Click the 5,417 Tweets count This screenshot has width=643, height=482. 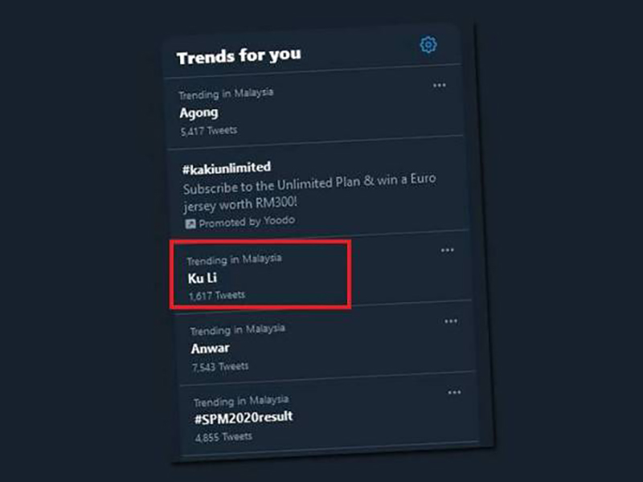(208, 129)
